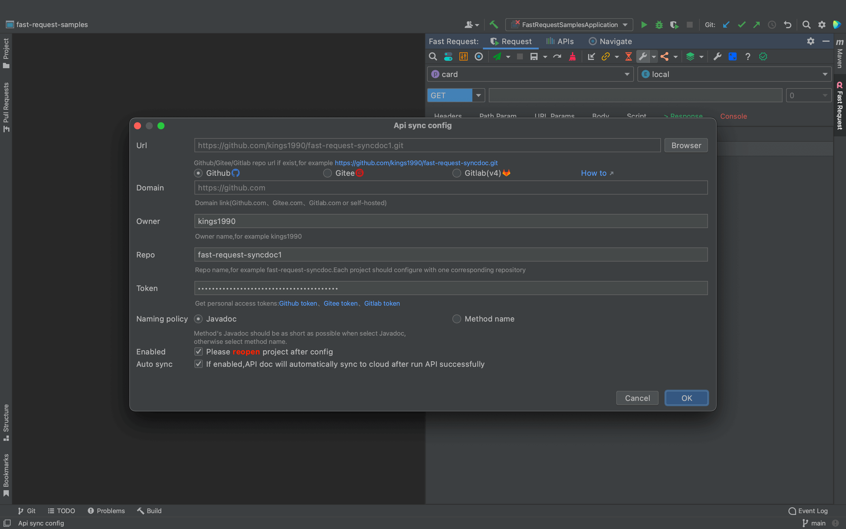Image resolution: width=846 pixels, height=529 pixels.
Task: Open the GET method dropdown
Action: pos(478,95)
